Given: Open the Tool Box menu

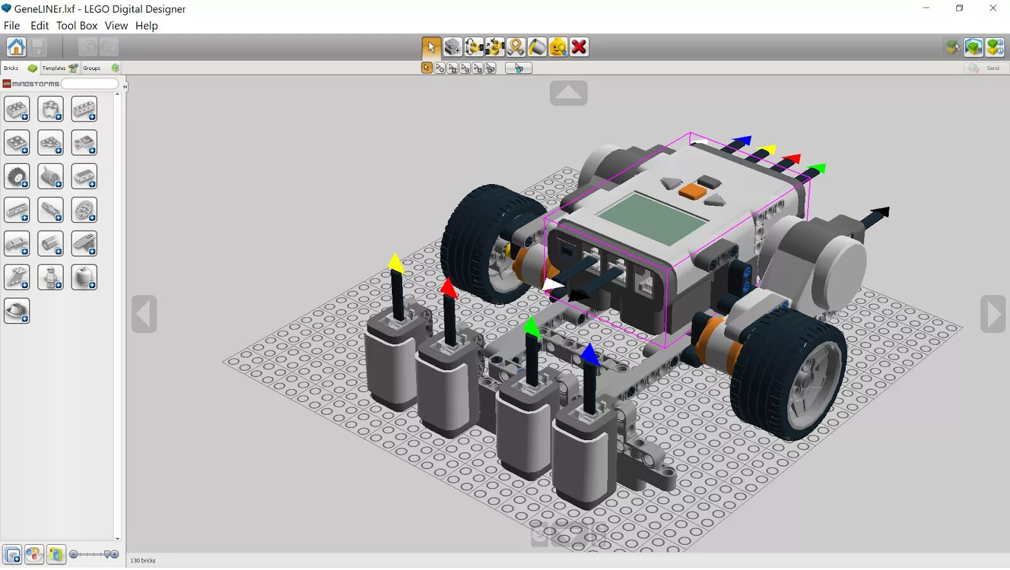Looking at the screenshot, I should [x=77, y=26].
